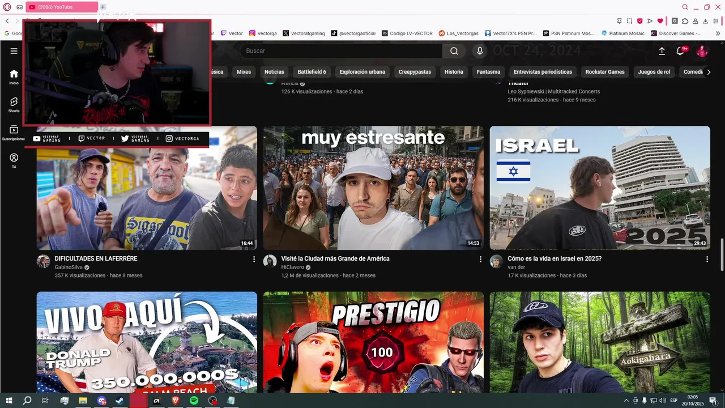Open the GabinoSilva channel avatar

tap(44, 261)
